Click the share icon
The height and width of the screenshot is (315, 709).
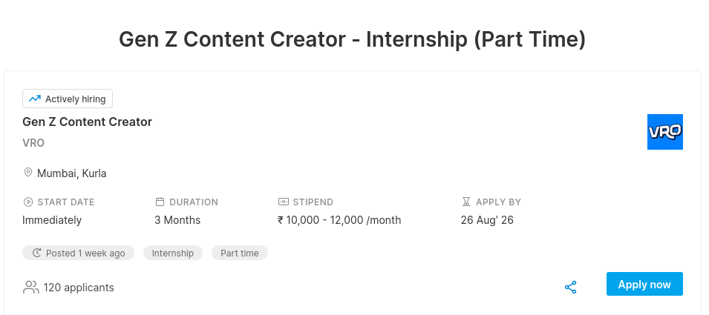click(571, 288)
